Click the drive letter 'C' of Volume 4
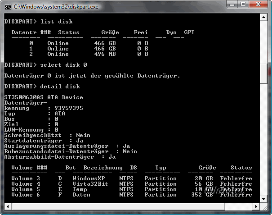 click(x=60, y=184)
